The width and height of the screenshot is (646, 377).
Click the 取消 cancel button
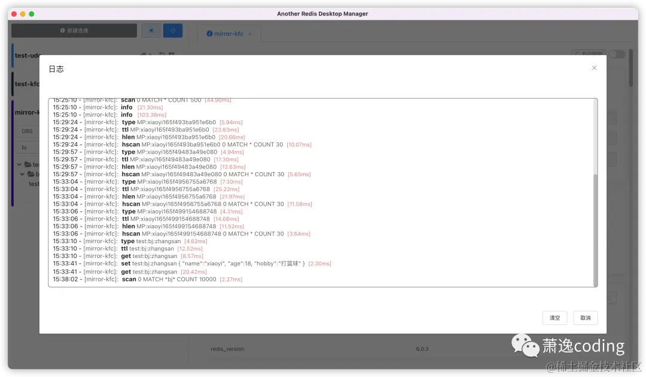(585, 318)
